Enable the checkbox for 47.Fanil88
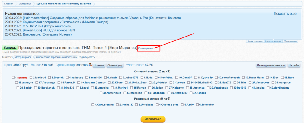Image resolution: width=304 pixels, height=123 pixels. point(191,93)
